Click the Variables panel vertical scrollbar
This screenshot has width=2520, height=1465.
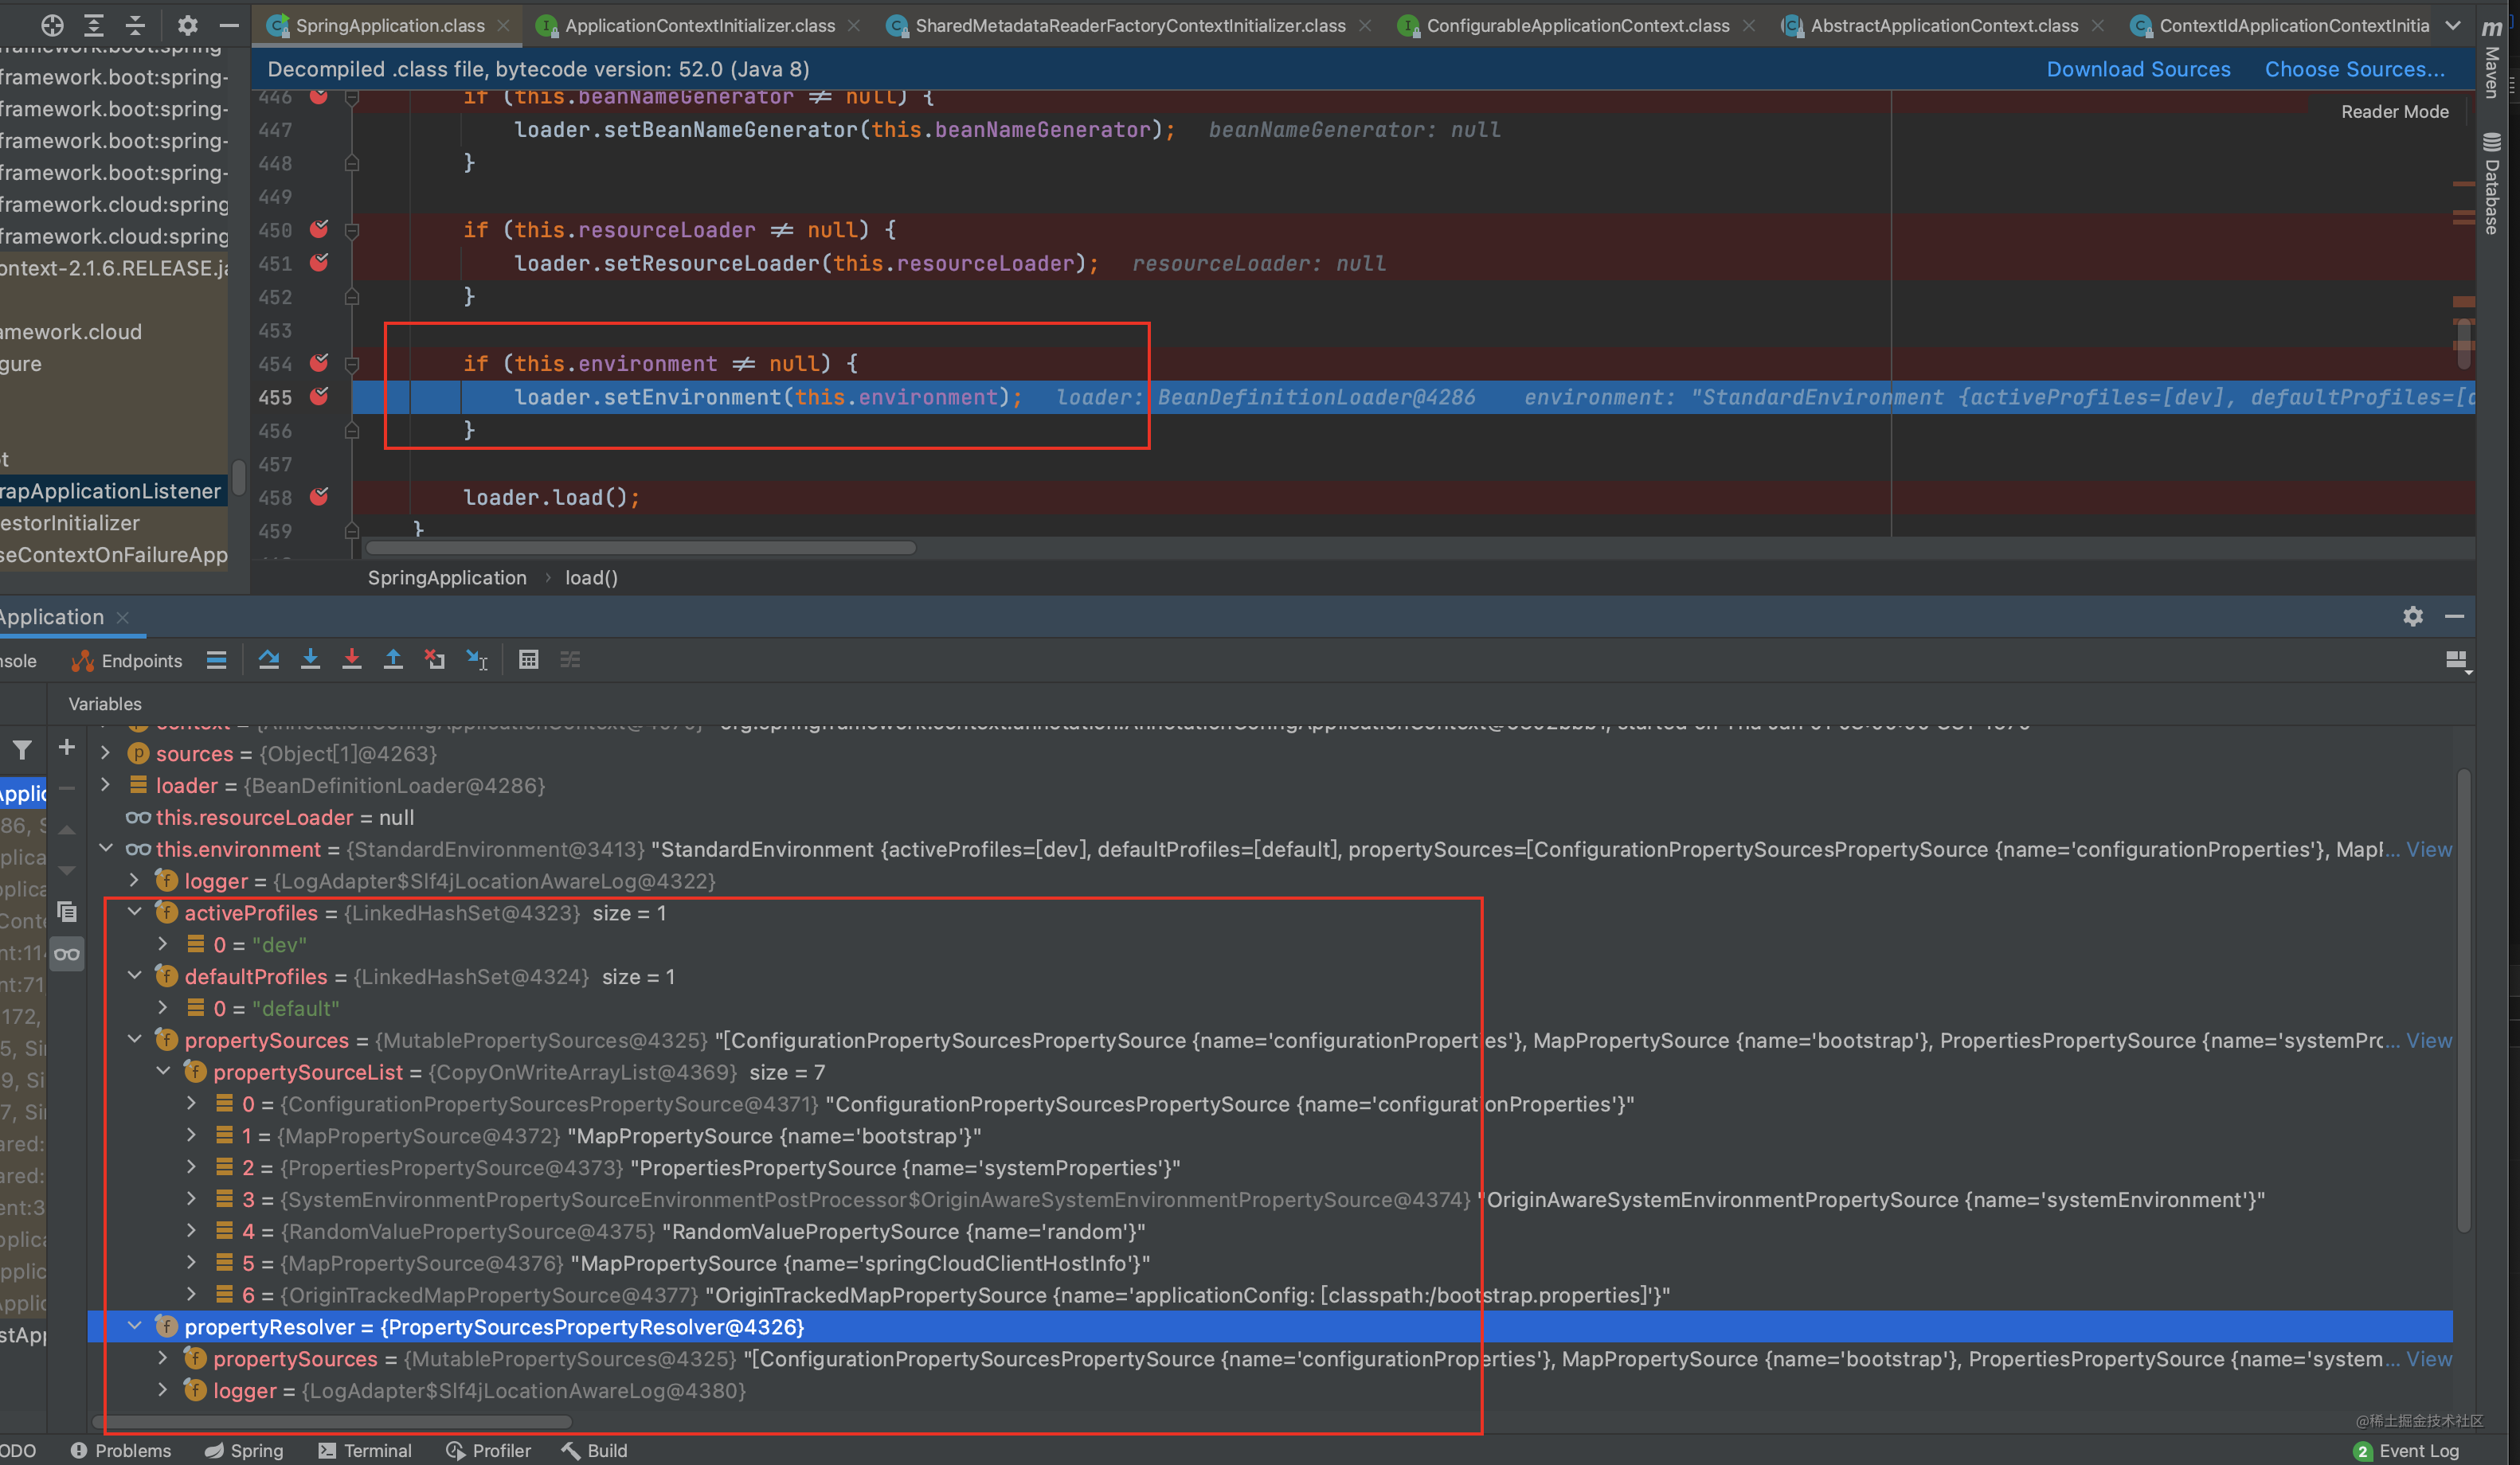(2463, 1000)
